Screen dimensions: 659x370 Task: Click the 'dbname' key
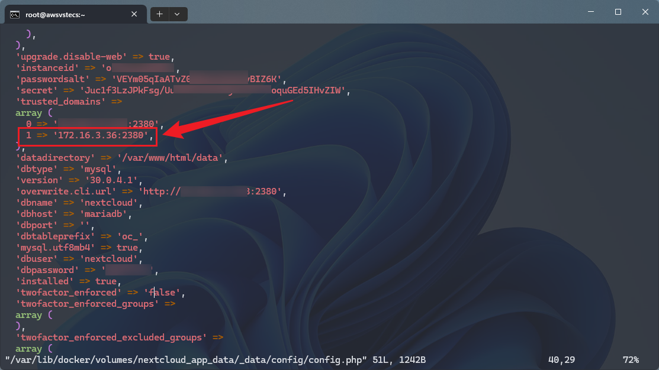click(x=37, y=203)
